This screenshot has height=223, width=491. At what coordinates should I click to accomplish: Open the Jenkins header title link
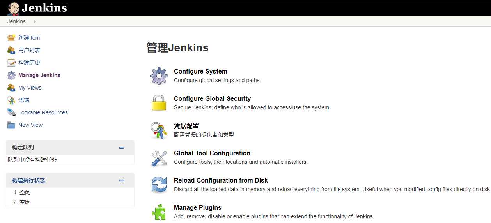coord(44,8)
